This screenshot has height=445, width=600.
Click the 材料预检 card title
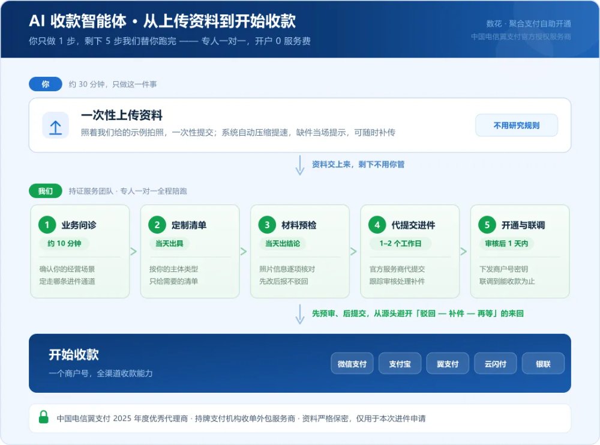click(x=299, y=225)
